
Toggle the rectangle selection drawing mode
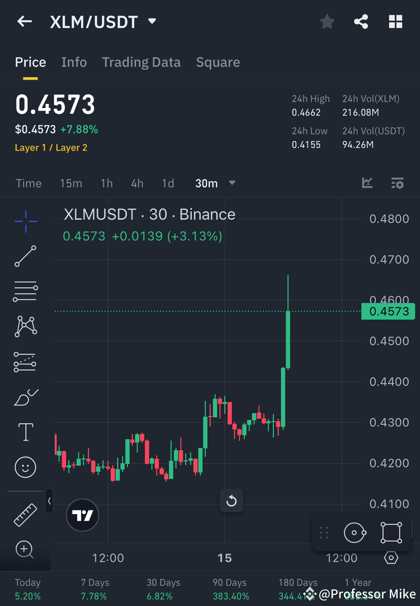point(390,532)
